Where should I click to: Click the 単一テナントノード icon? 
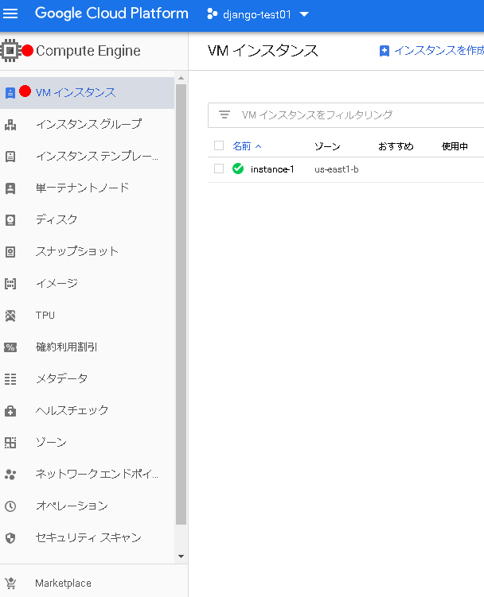(10, 188)
